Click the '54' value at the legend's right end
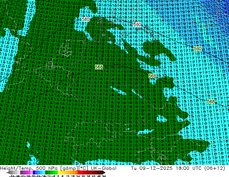229x177 pixels. coord(104,176)
